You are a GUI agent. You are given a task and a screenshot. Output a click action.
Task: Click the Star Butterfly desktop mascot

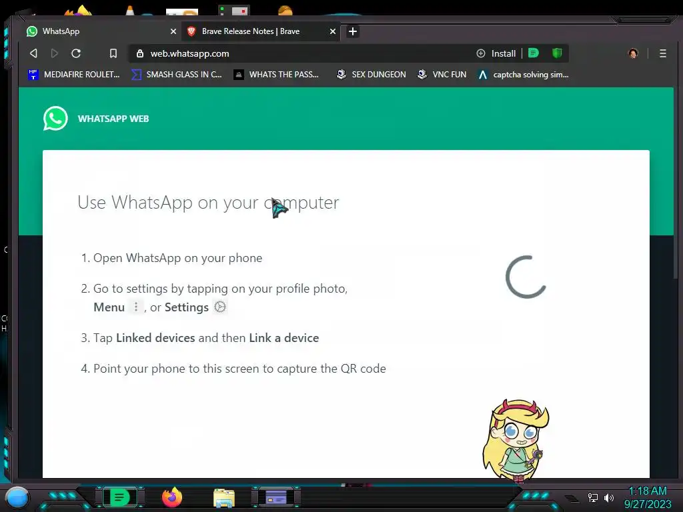pos(516,440)
